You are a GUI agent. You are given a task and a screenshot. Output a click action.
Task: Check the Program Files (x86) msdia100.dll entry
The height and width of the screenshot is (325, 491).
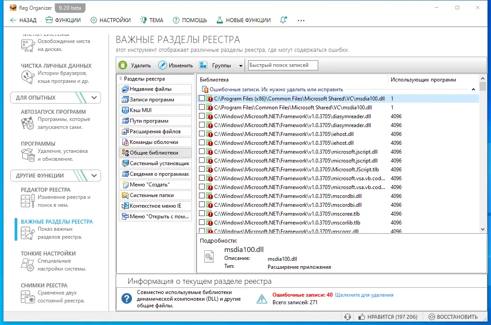click(202, 98)
